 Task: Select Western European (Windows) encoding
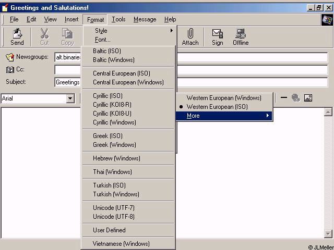click(x=223, y=98)
